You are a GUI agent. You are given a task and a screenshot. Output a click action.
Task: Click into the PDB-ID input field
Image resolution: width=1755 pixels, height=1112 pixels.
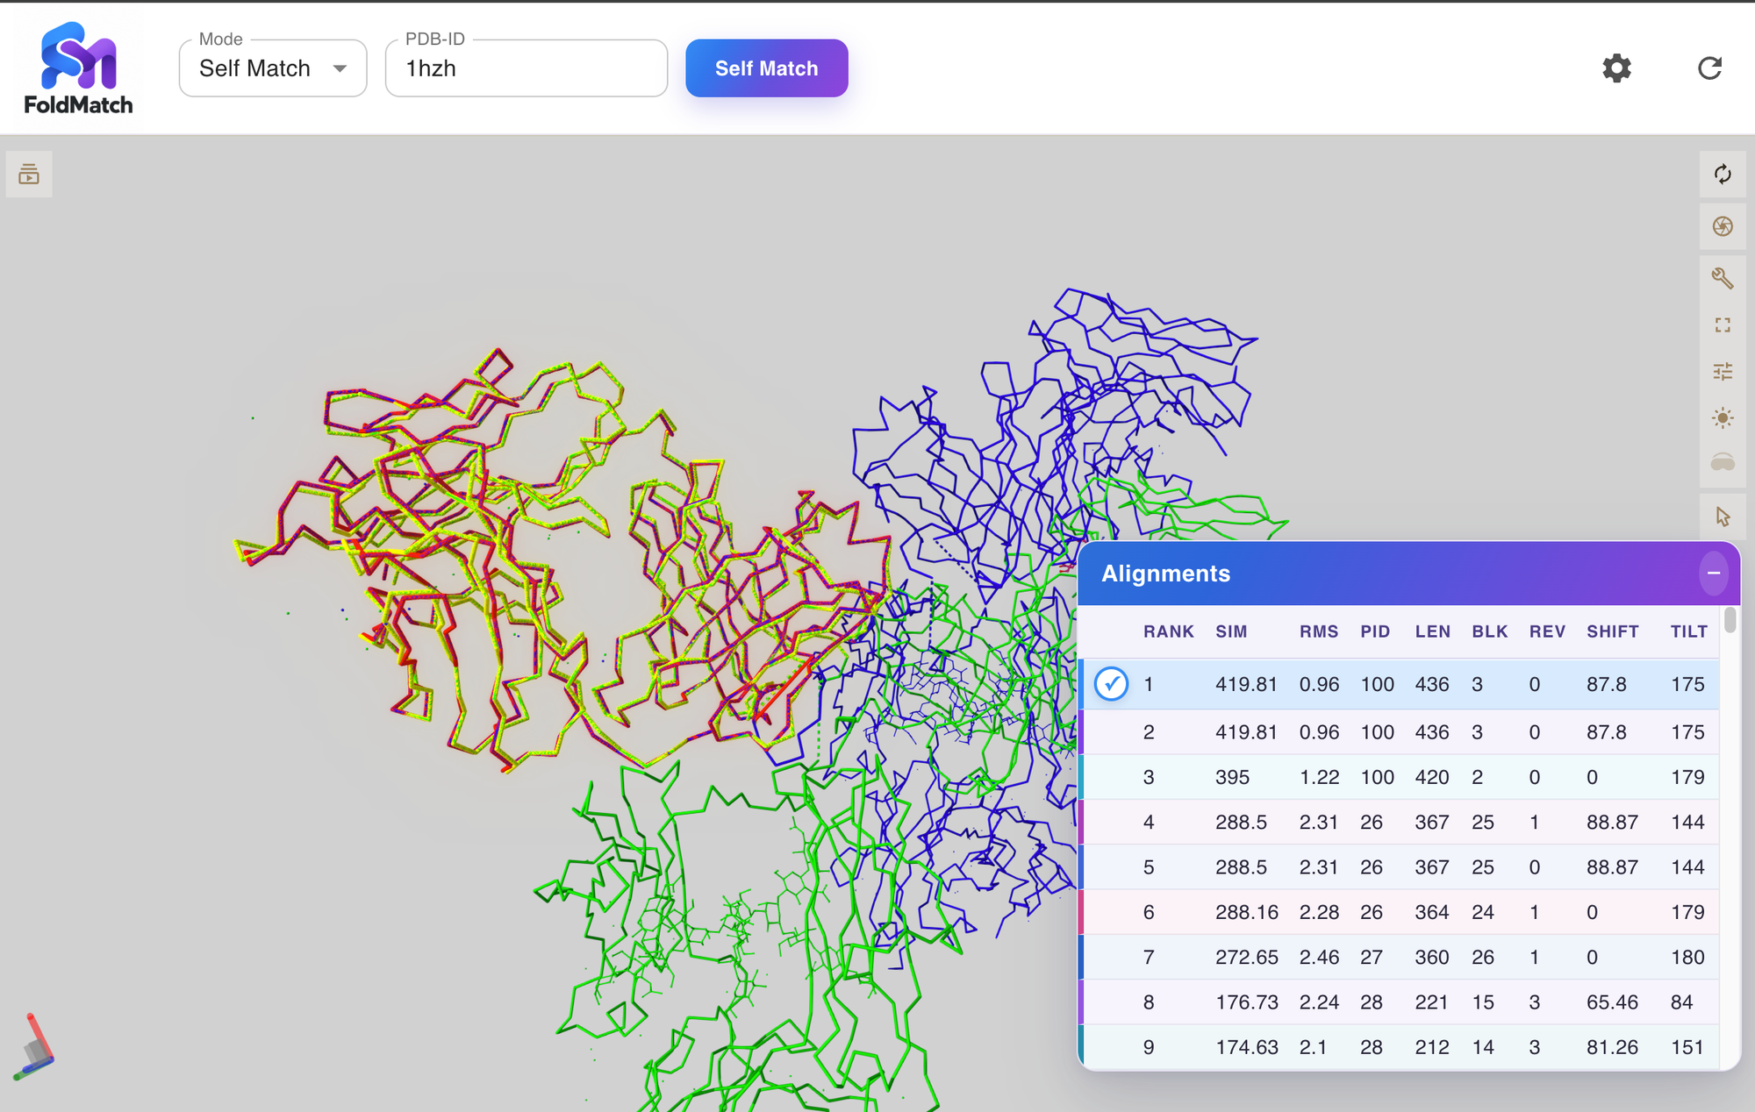pyautogui.click(x=526, y=68)
